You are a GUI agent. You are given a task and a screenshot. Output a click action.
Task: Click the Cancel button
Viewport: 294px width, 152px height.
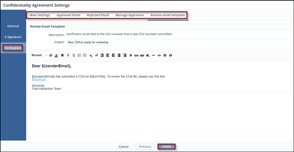point(123,147)
